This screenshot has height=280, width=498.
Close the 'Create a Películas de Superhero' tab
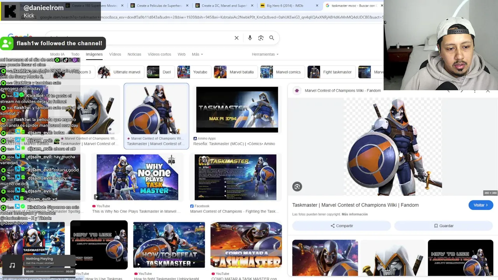(188, 5)
